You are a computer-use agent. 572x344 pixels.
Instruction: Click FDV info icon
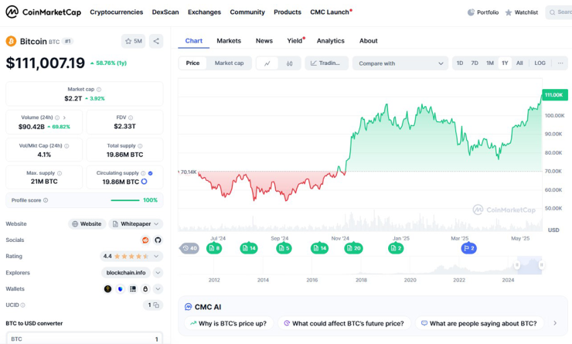pyautogui.click(x=131, y=118)
